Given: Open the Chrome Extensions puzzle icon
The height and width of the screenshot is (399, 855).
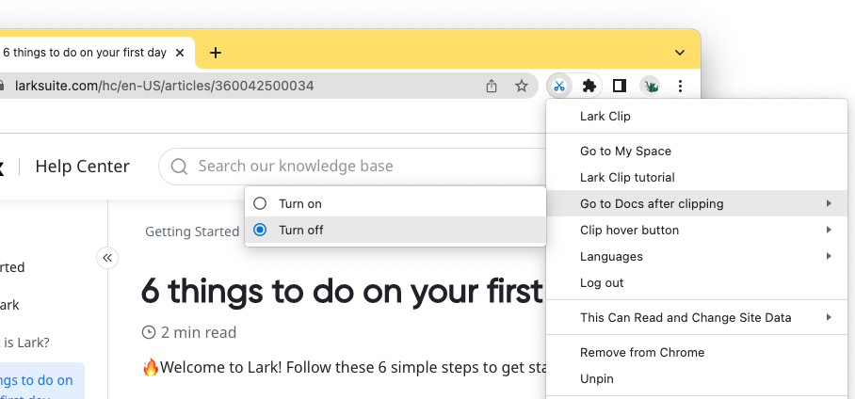Looking at the screenshot, I should 589,86.
